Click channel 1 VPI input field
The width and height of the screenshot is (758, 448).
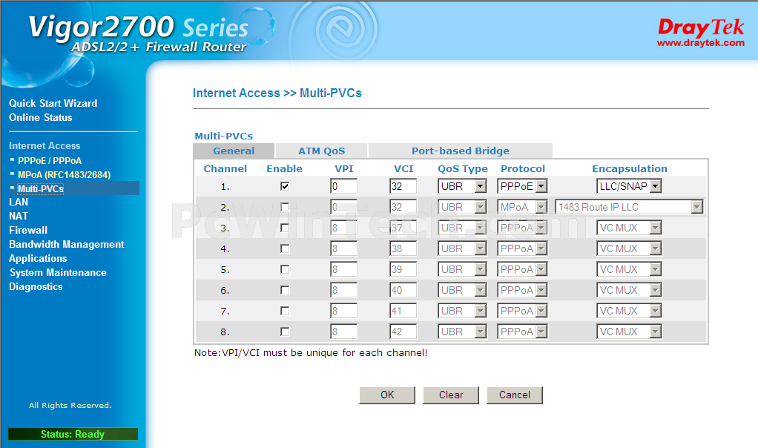click(x=343, y=186)
